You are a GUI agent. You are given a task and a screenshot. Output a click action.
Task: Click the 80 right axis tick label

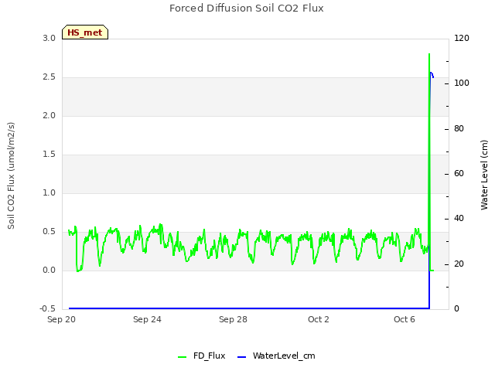coord(459,129)
